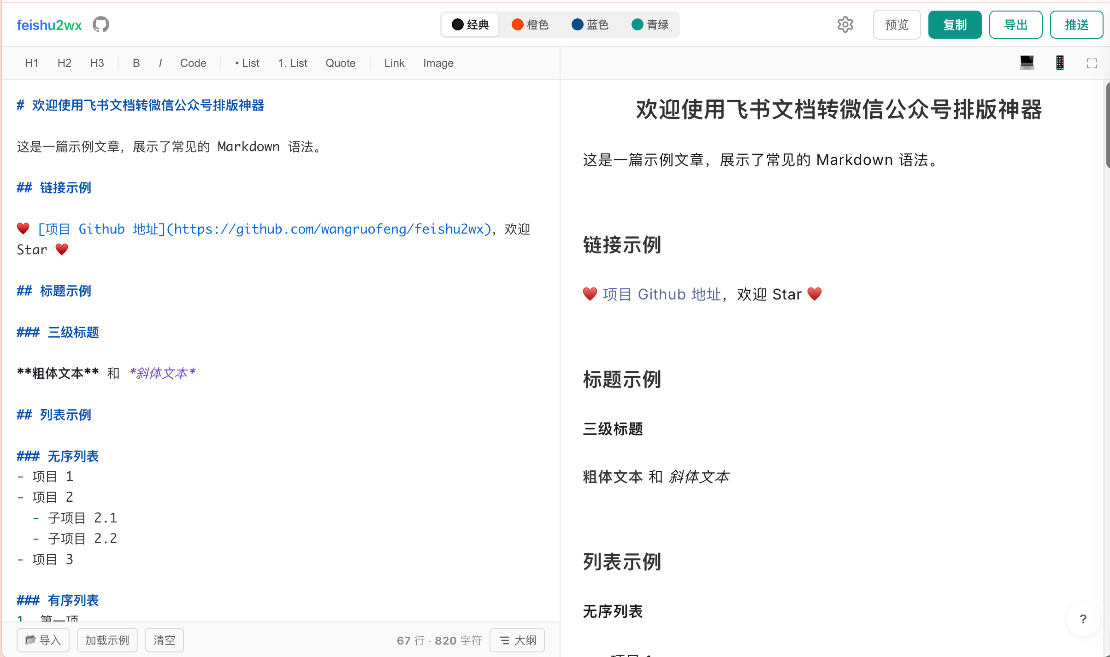
Task: Insert a numbered 1. List
Action: [x=292, y=63]
